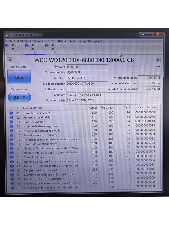The height and width of the screenshot is (225, 169).
Task: Select row Nombre de secteurs "instables"
Action: tap(85, 179)
